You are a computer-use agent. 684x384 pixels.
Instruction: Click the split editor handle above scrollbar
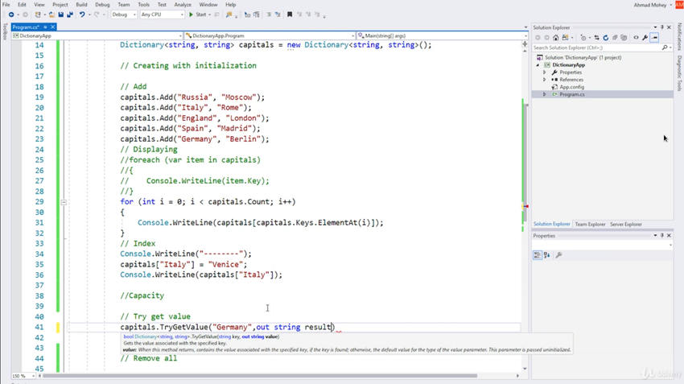(x=525, y=44)
